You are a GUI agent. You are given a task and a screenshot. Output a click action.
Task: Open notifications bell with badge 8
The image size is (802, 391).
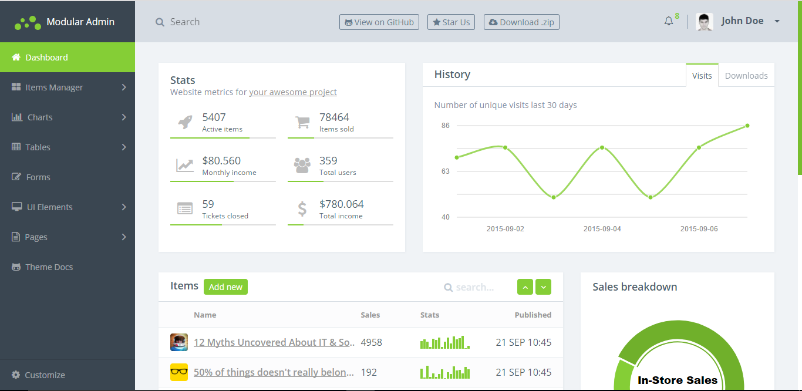(x=669, y=21)
